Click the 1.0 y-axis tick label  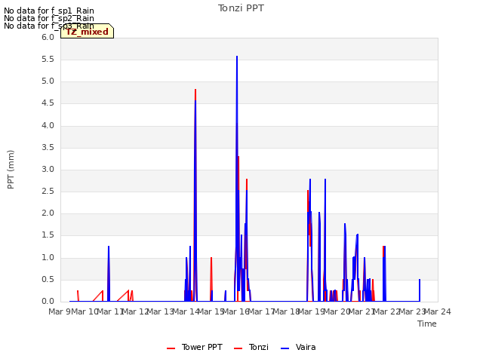coord(48,258)
